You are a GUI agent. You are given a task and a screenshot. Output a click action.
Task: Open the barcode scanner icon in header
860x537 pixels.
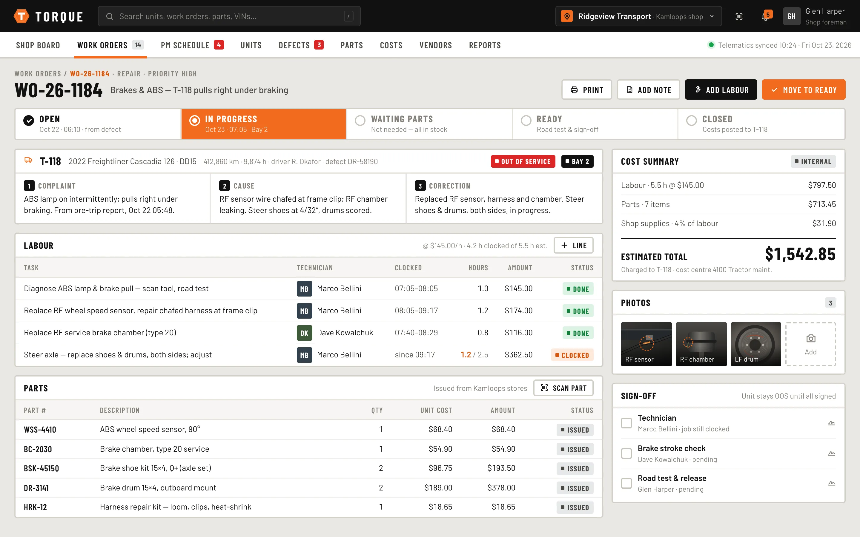click(x=739, y=16)
